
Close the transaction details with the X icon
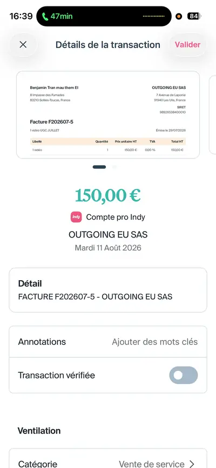click(23, 45)
